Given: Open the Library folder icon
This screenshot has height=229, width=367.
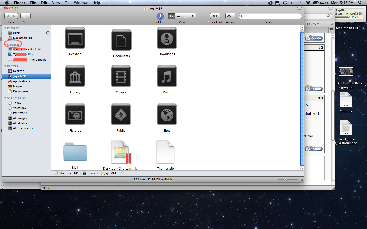Looking at the screenshot, I should pyautogui.click(x=75, y=76).
